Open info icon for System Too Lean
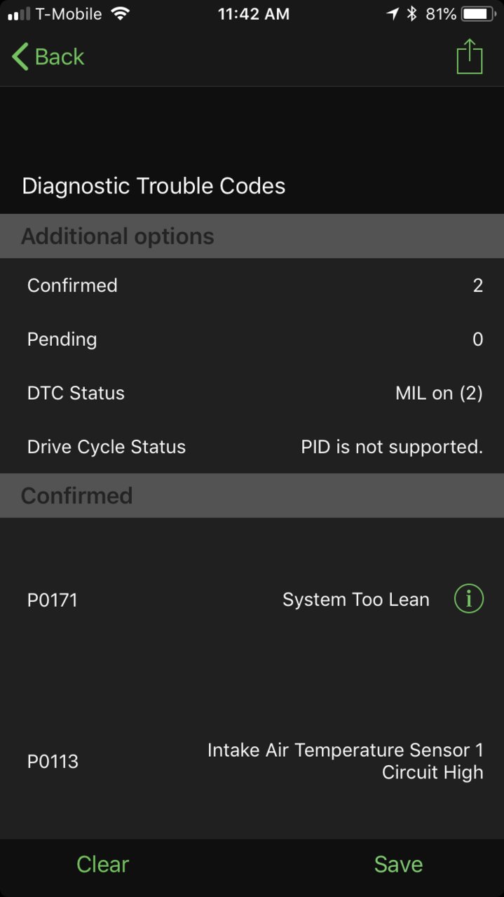Screen dimensions: 504x897 pyautogui.click(x=469, y=599)
